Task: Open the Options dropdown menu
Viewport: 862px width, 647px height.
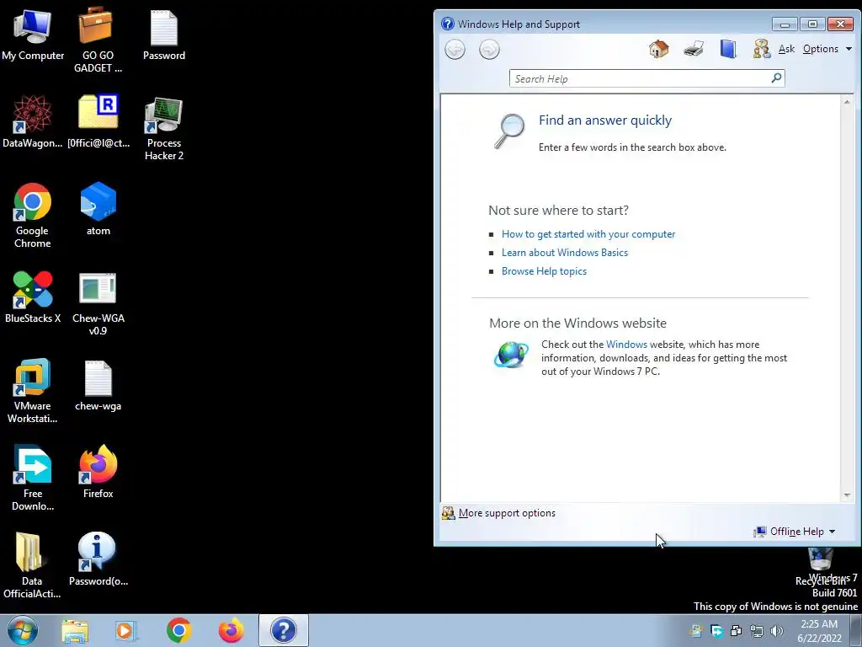Action: point(827,49)
